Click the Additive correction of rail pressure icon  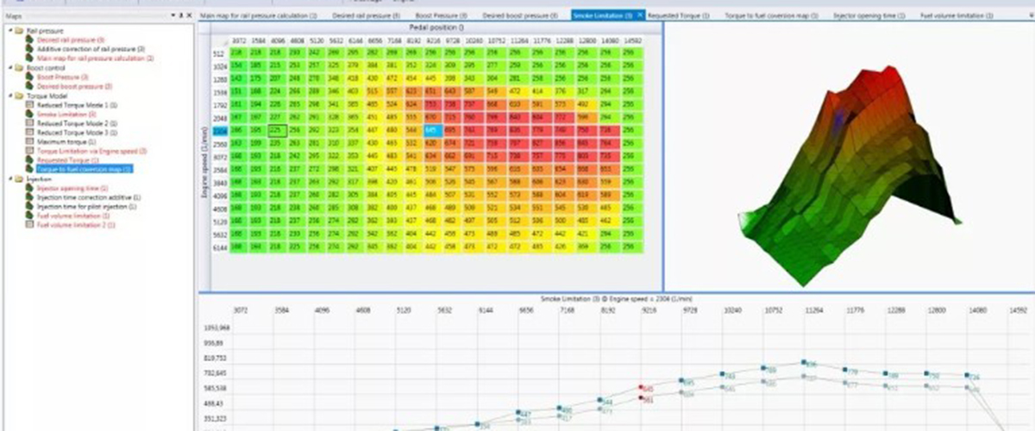click(29, 49)
